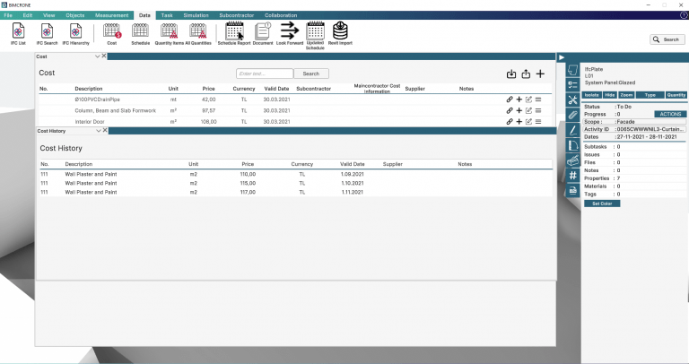Edit the Ø100 PVC Drain Pipe cost row
The height and width of the screenshot is (364, 689).
click(x=528, y=99)
